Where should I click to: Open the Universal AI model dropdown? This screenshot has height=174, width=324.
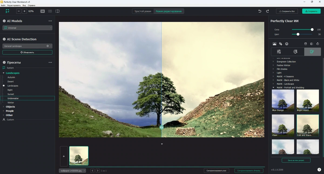(x=27, y=28)
